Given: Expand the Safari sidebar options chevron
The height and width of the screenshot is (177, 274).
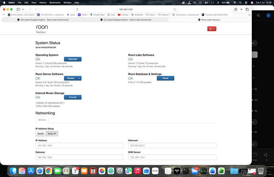Looking at the screenshot, I should (23, 10).
